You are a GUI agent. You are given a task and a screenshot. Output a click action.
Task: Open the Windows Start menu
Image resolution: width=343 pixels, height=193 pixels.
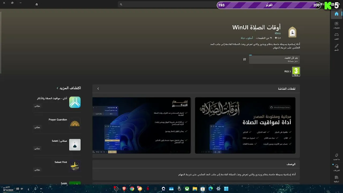(226, 189)
